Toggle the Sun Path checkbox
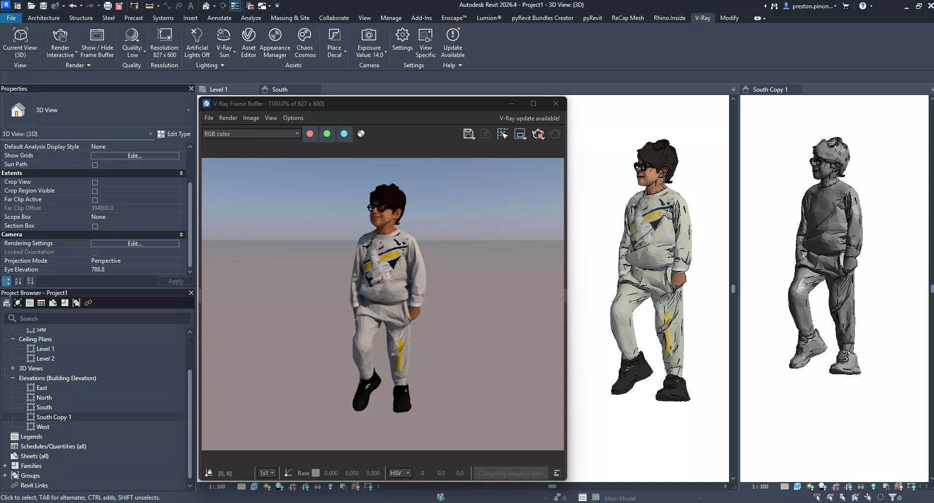 (95, 165)
